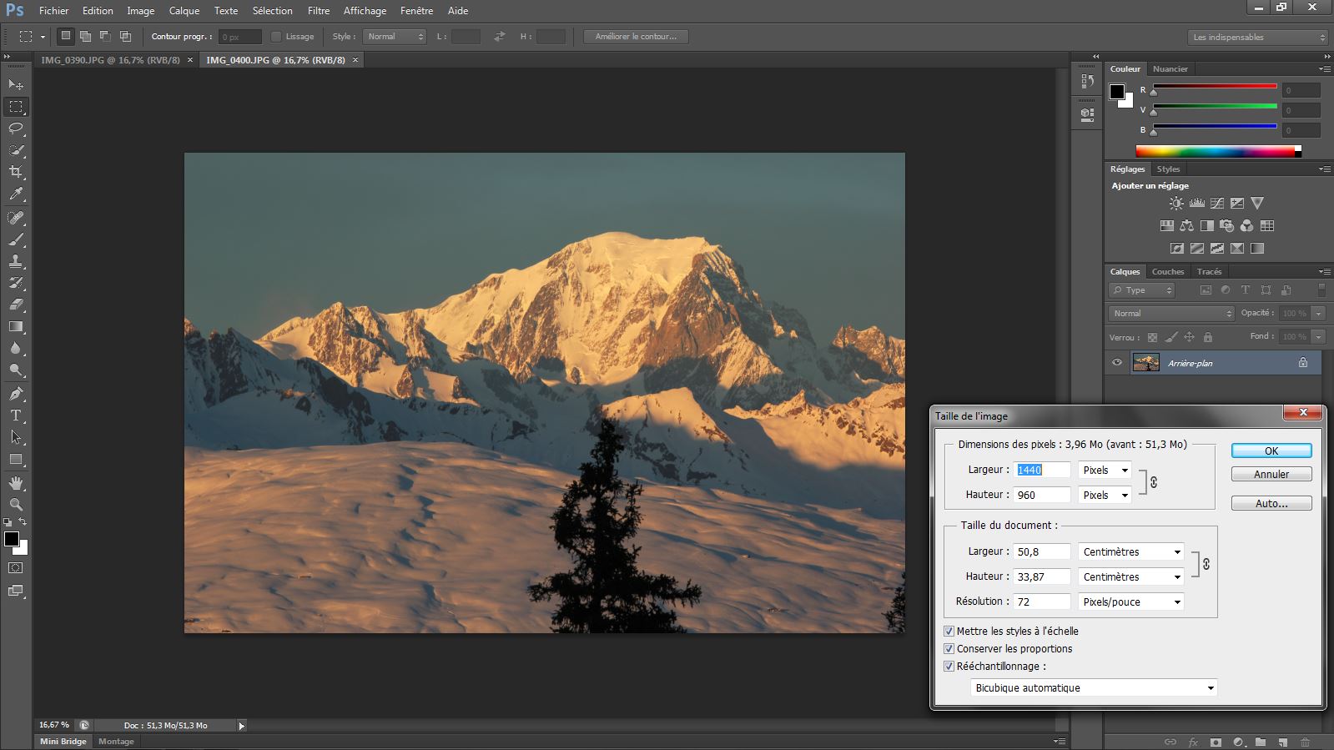This screenshot has width=1334, height=750.
Task: Open the Les indispensables workspace dropdown
Action: (1256, 38)
